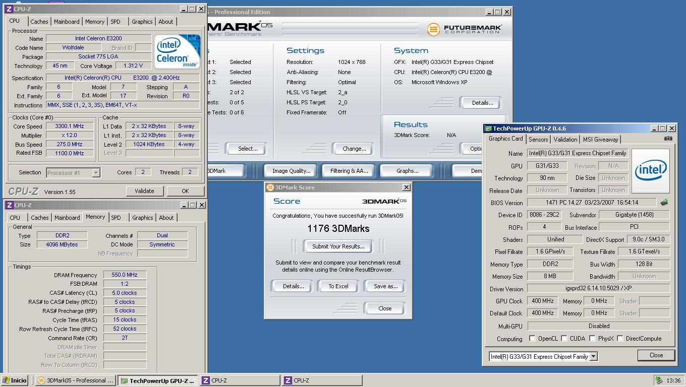
Task: Click the top CPU-Z window title icon
Action: click(x=9, y=9)
